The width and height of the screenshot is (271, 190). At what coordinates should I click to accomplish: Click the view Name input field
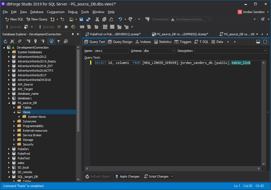pos(111,51)
